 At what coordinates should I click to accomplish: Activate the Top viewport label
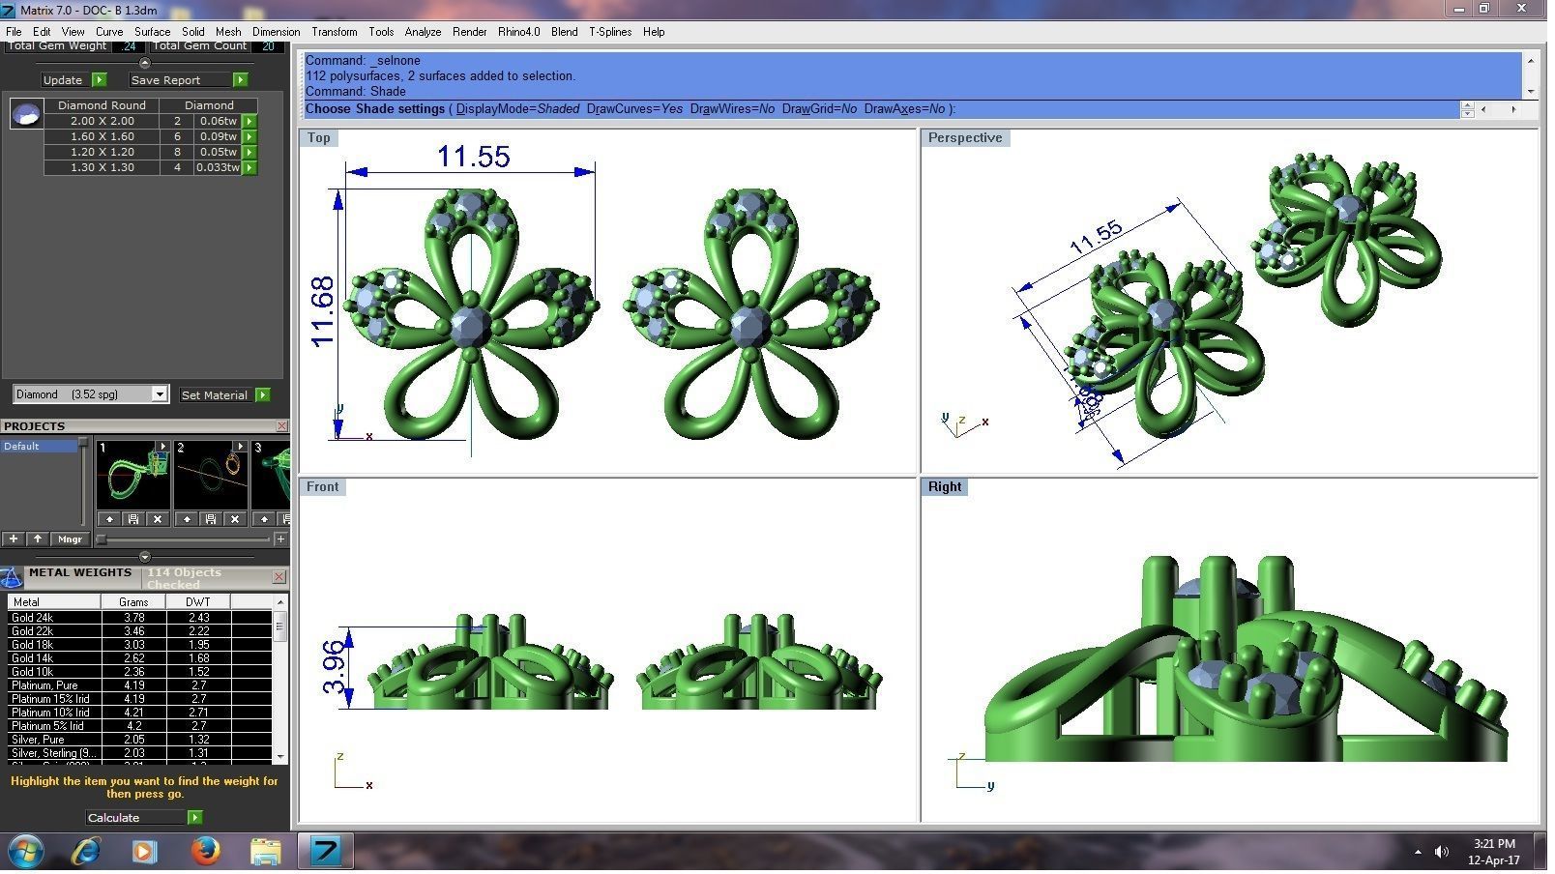point(320,138)
